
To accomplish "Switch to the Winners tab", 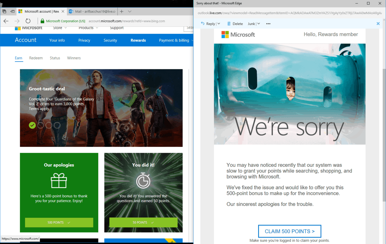I will [x=74, y=58].
